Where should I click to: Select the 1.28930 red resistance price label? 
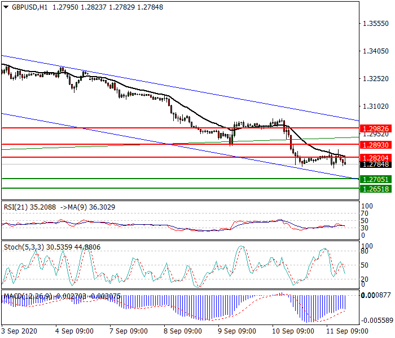pyautogui.click(x=376, y=145)
